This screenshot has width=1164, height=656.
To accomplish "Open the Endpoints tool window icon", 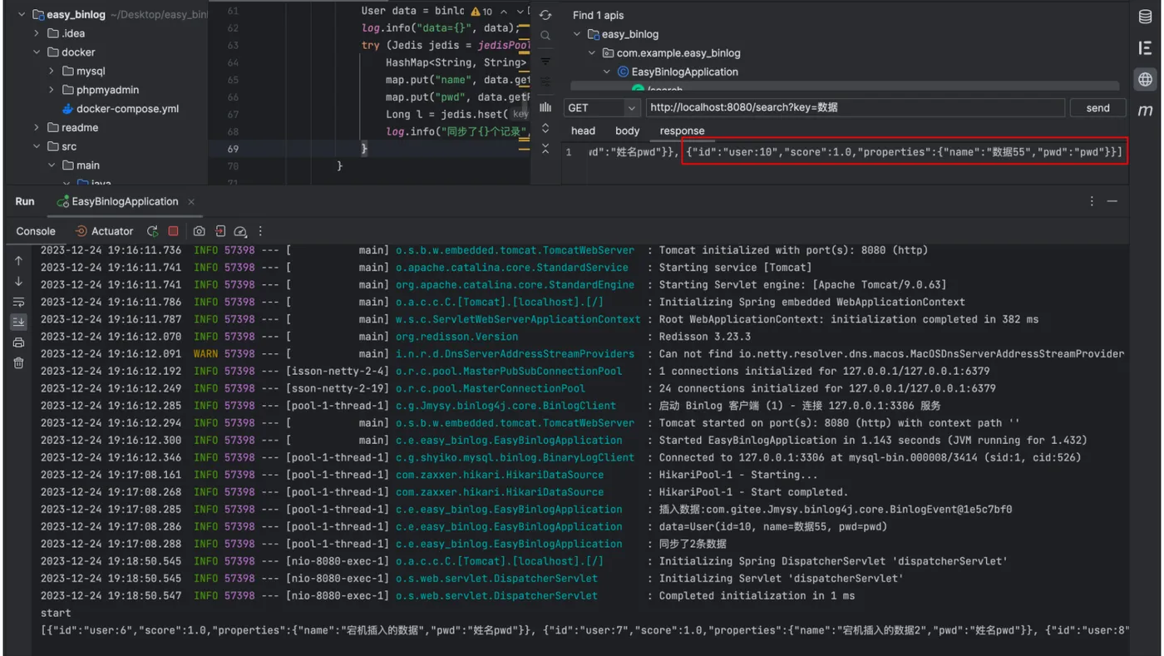I will pos(1145,48).
